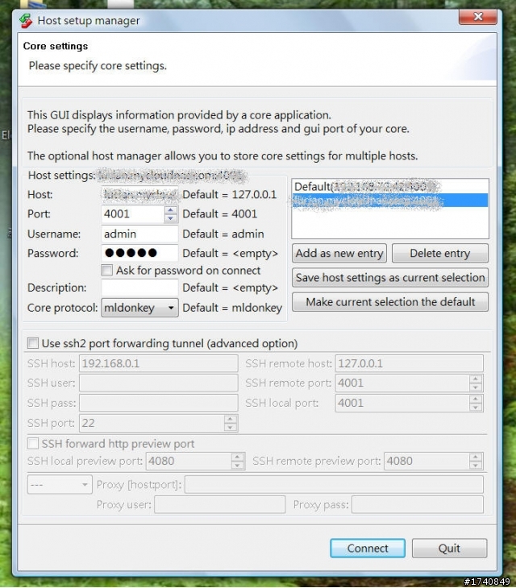The image size is (516, 588).
Task: Open the proxy type dropdown showing ---
Action: click(60, 485)
